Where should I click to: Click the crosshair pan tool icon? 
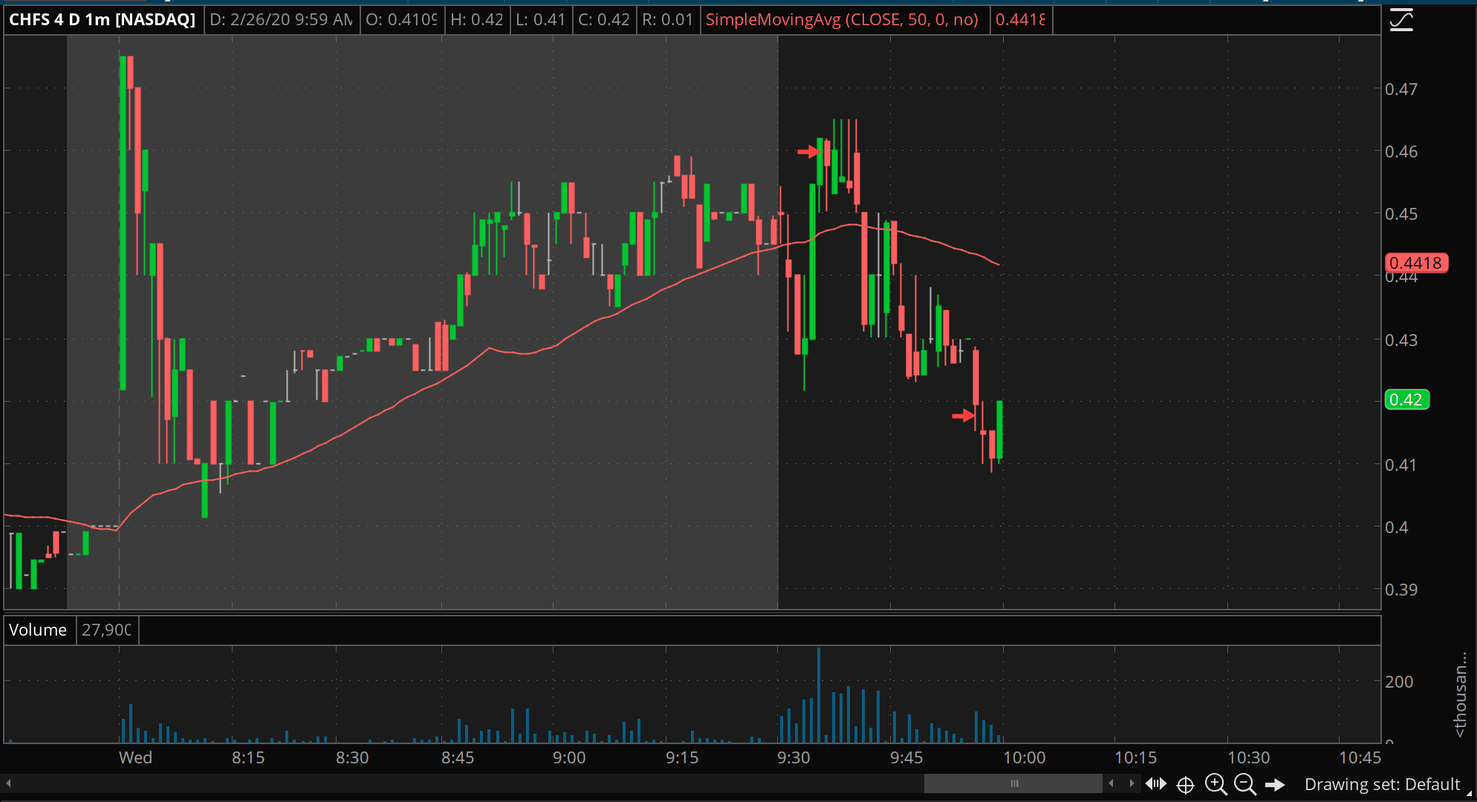pos(1186,785)
